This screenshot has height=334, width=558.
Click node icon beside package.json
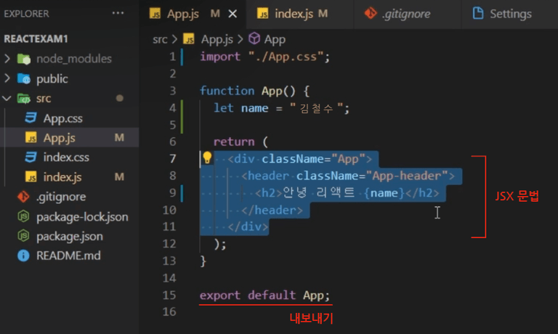(x=23, y=236)
